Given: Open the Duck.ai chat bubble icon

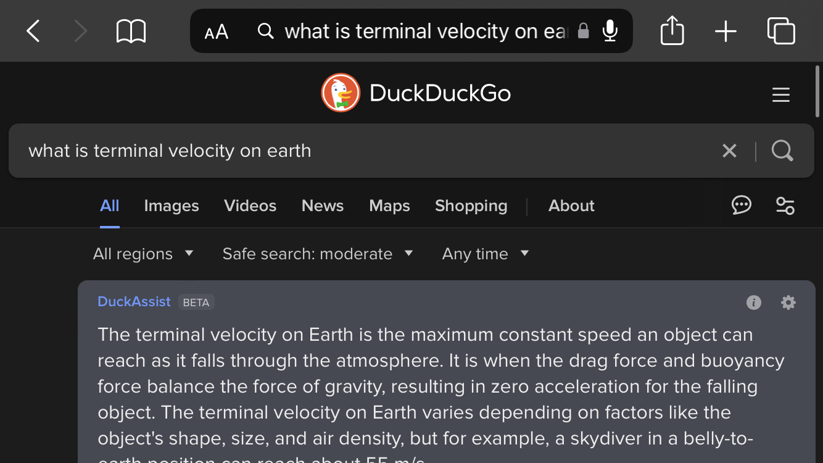Looking at the screenshot, I should (741, 205).
